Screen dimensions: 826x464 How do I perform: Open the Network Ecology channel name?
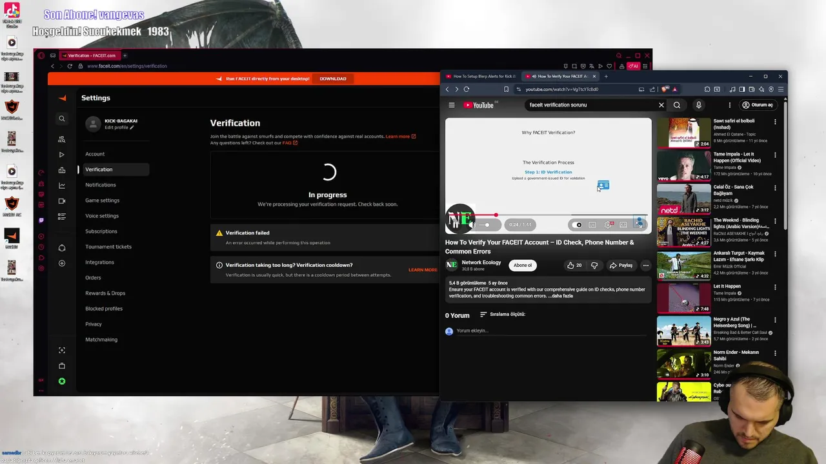tap(481, 262)
